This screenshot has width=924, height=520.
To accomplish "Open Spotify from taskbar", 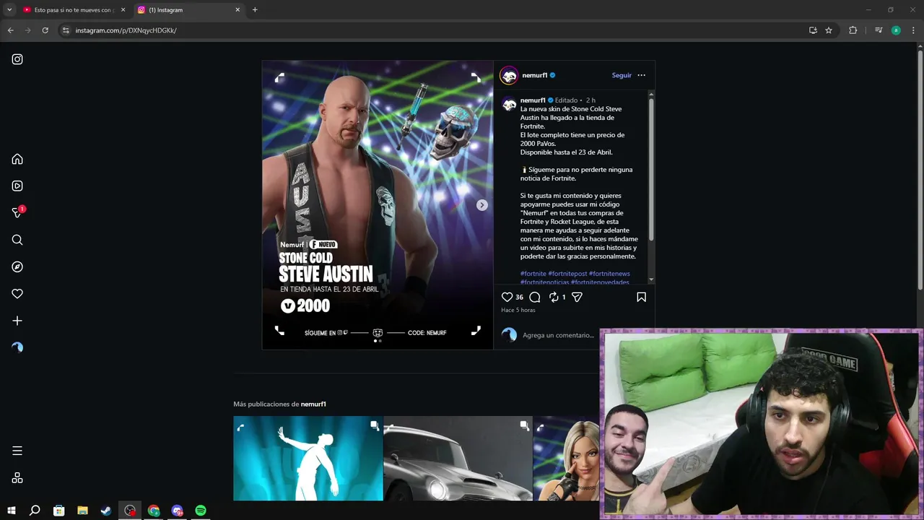I will pos(201,511).
